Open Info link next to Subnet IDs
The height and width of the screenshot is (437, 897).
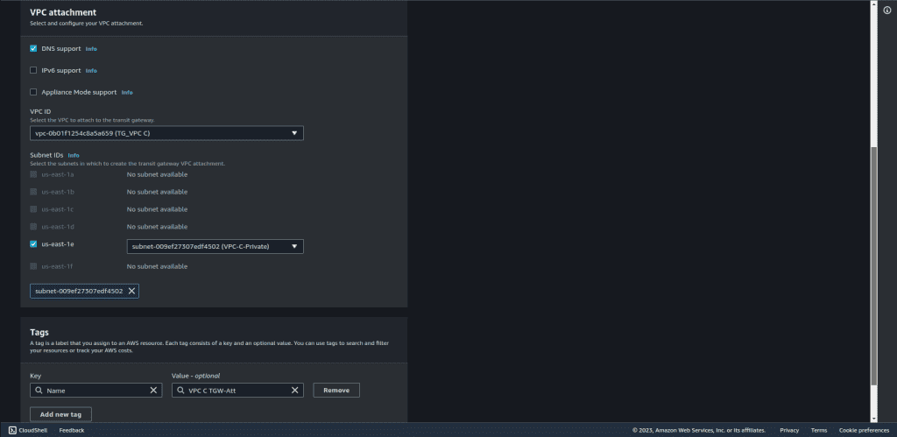[74, 155]
